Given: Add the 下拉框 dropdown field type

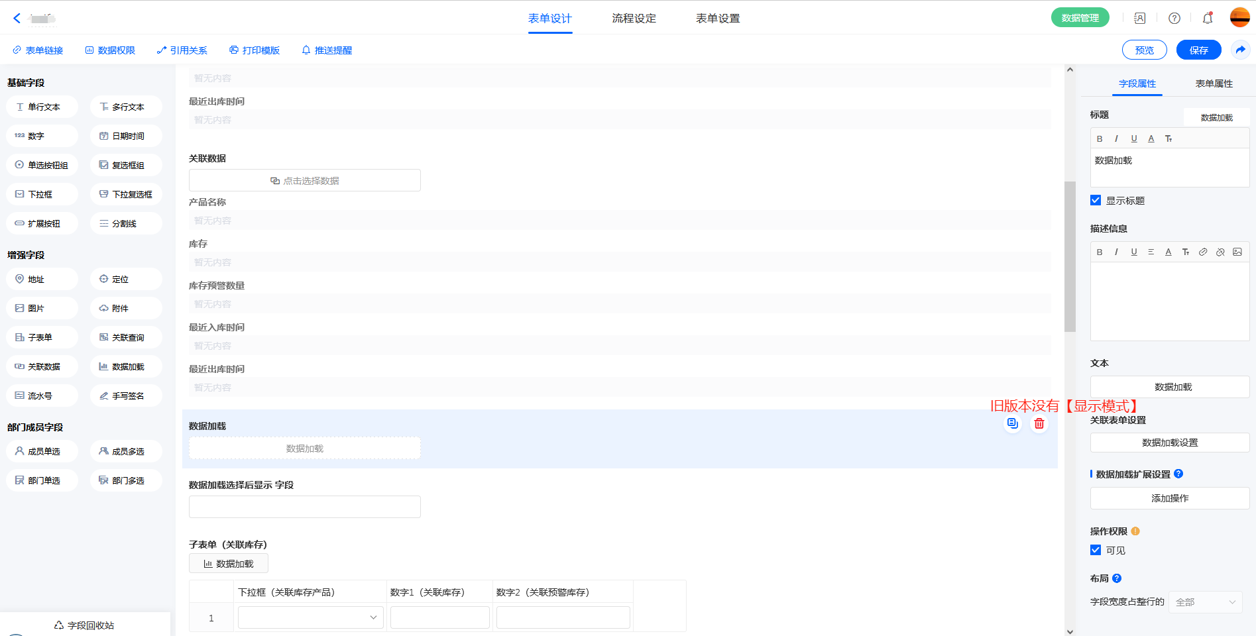Looking at the screenshot, I should tap(42, 195).
